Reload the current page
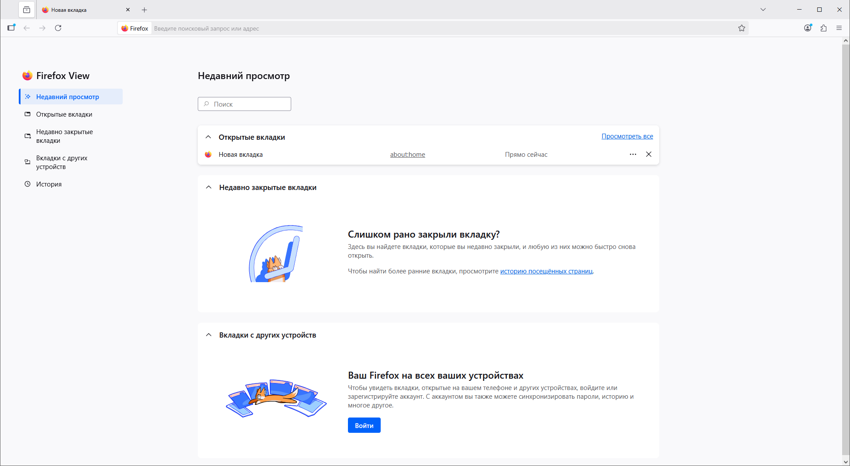850x466 pixels. click(x=58, y=28)
